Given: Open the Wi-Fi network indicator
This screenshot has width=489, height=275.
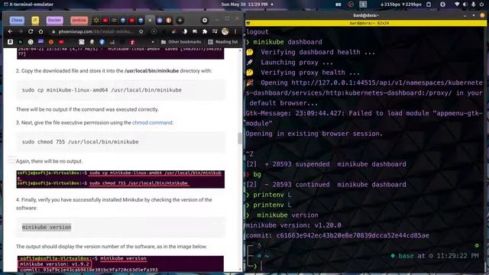Looking at the screenshot, I should (457, 5).
